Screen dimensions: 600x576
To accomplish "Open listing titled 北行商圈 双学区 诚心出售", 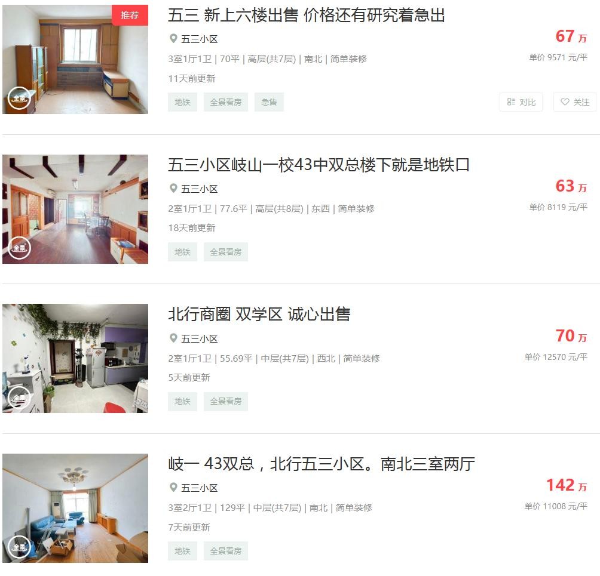I will click(259, 314).
